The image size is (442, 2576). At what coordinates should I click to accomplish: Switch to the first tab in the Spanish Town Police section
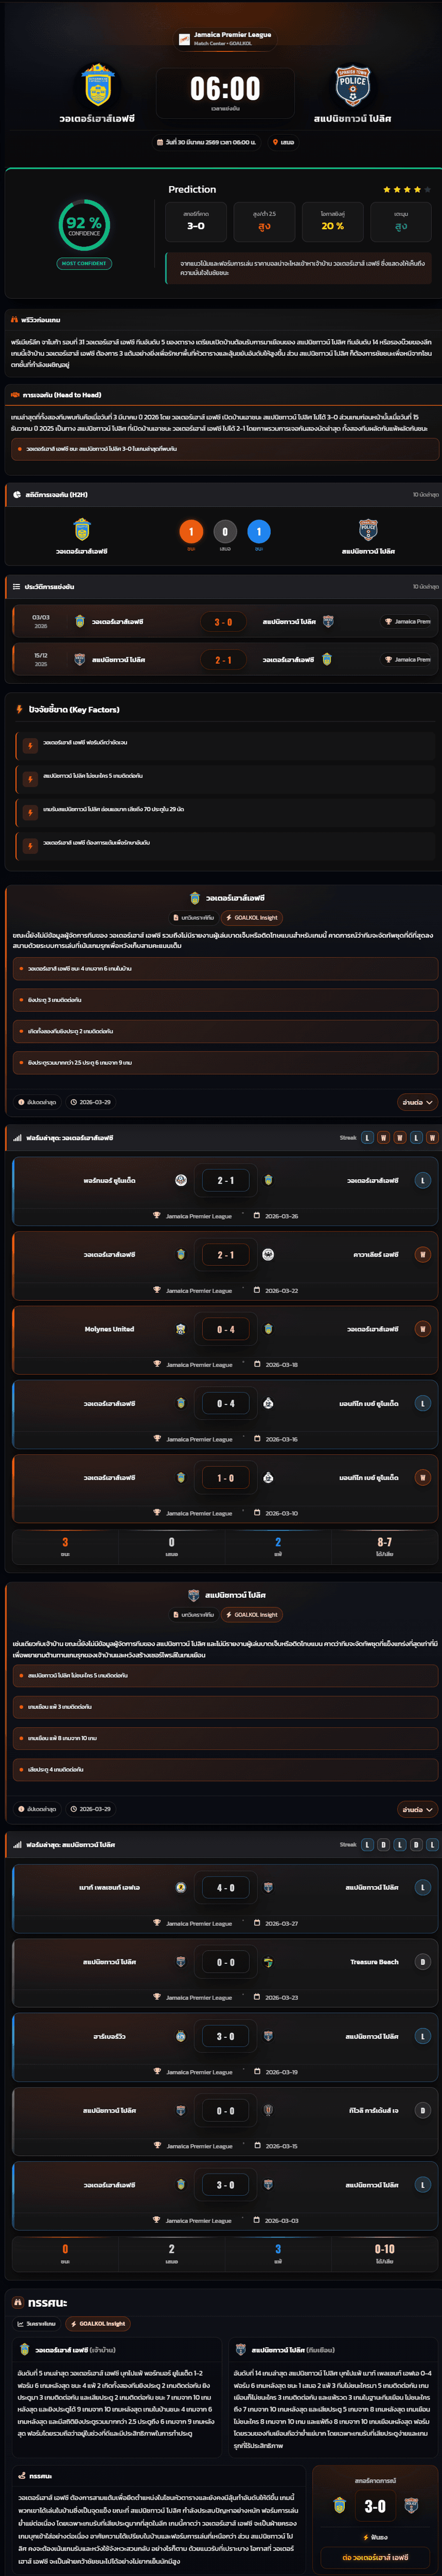194,1614
